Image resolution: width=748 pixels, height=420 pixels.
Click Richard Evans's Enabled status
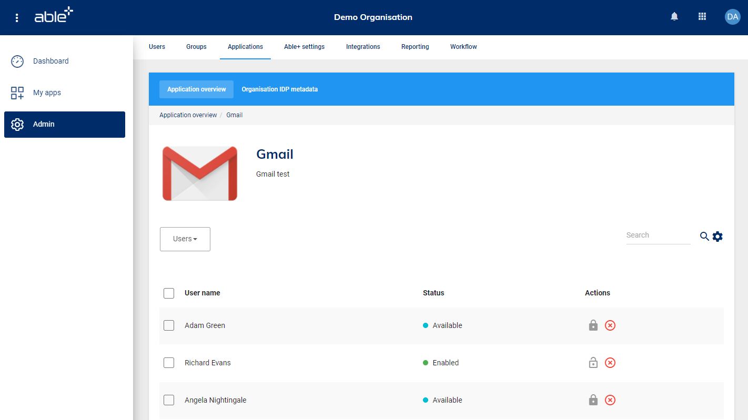[441, 363]
